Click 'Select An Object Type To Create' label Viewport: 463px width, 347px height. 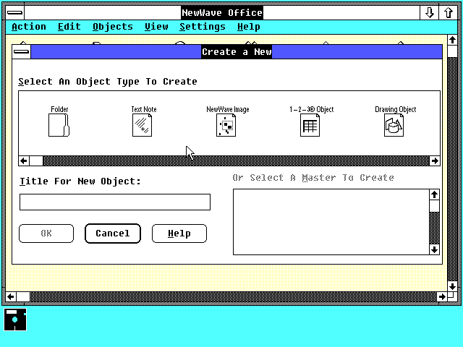(108, 82)
